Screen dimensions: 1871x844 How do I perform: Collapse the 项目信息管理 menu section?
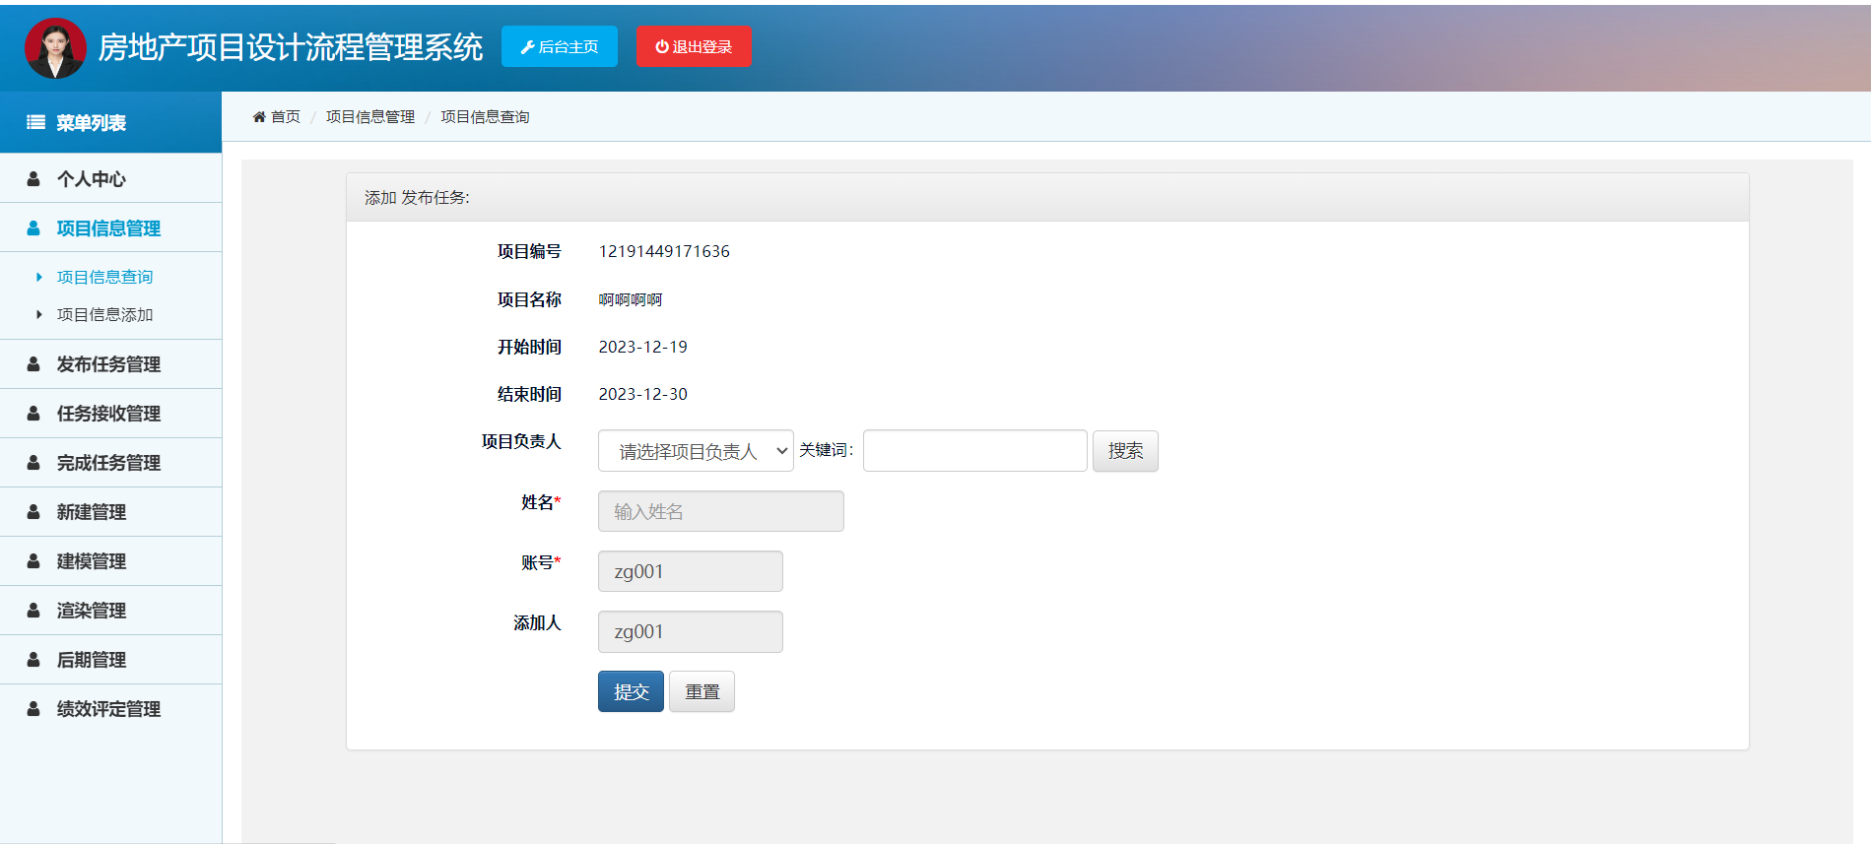[x=110, y=227]
